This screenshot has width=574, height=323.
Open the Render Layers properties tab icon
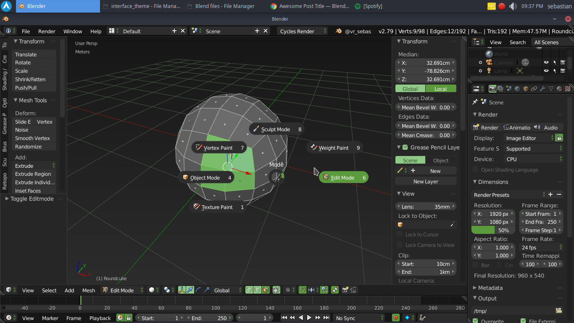[x=500, y=89]
